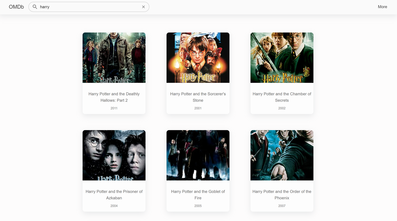Open the Order of the Phoenix poster
The width and height of the screenshot is (397, 221).
point(282,155)
